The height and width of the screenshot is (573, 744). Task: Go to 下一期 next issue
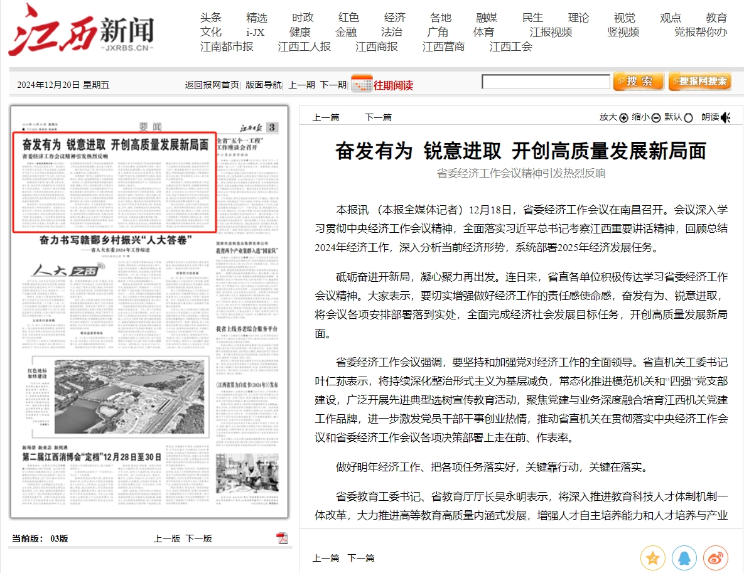[333, 85]
